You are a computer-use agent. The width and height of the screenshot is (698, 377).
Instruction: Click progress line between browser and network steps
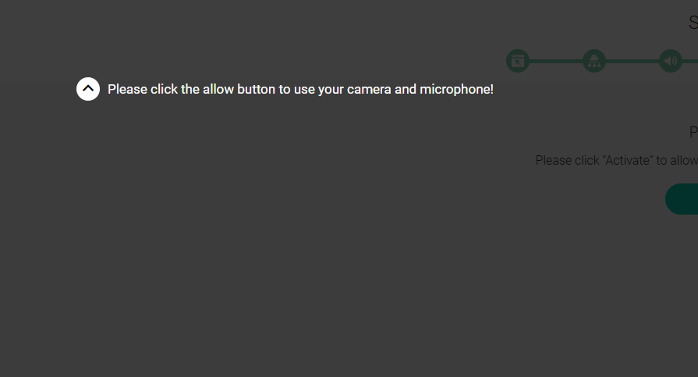coord(556,61)
